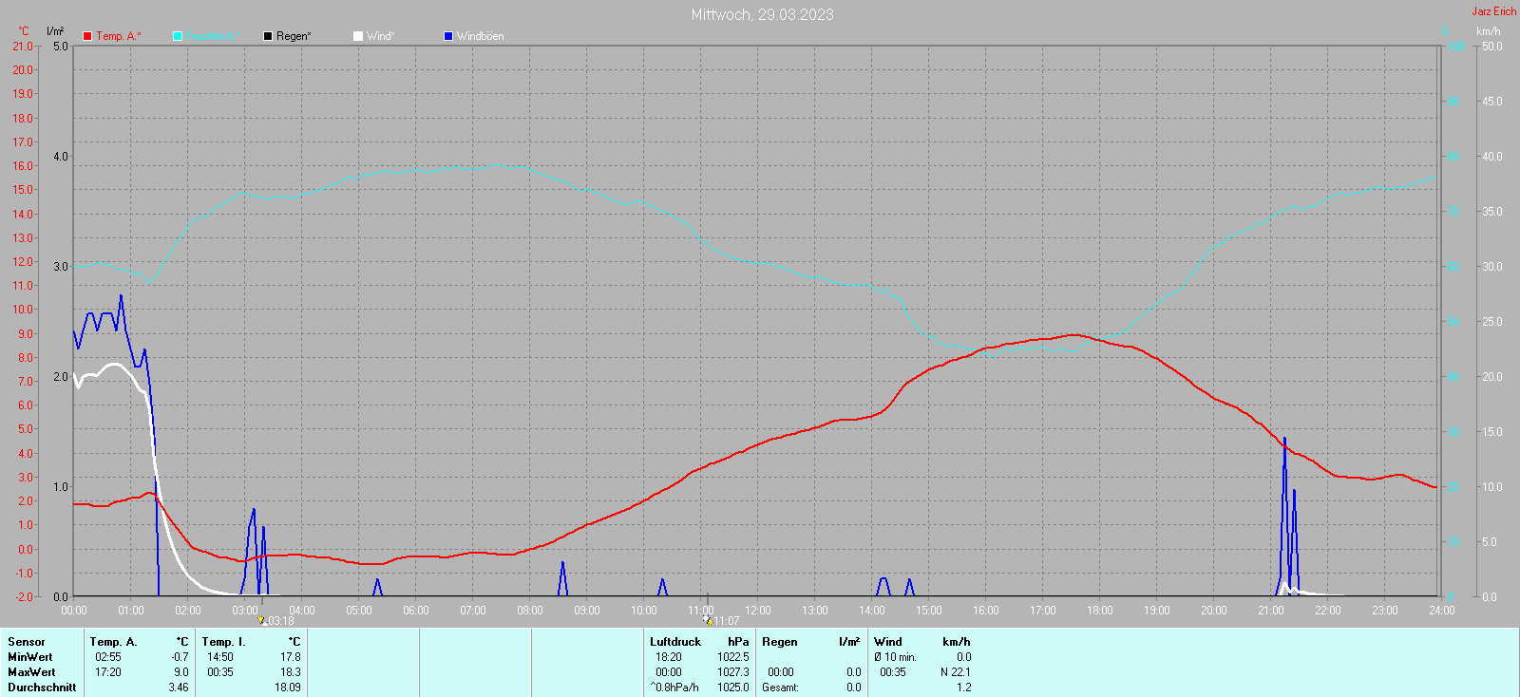Click the black Regen legend swatch
This screenshot has width=1520, height=697.
[x=268, y=36]
